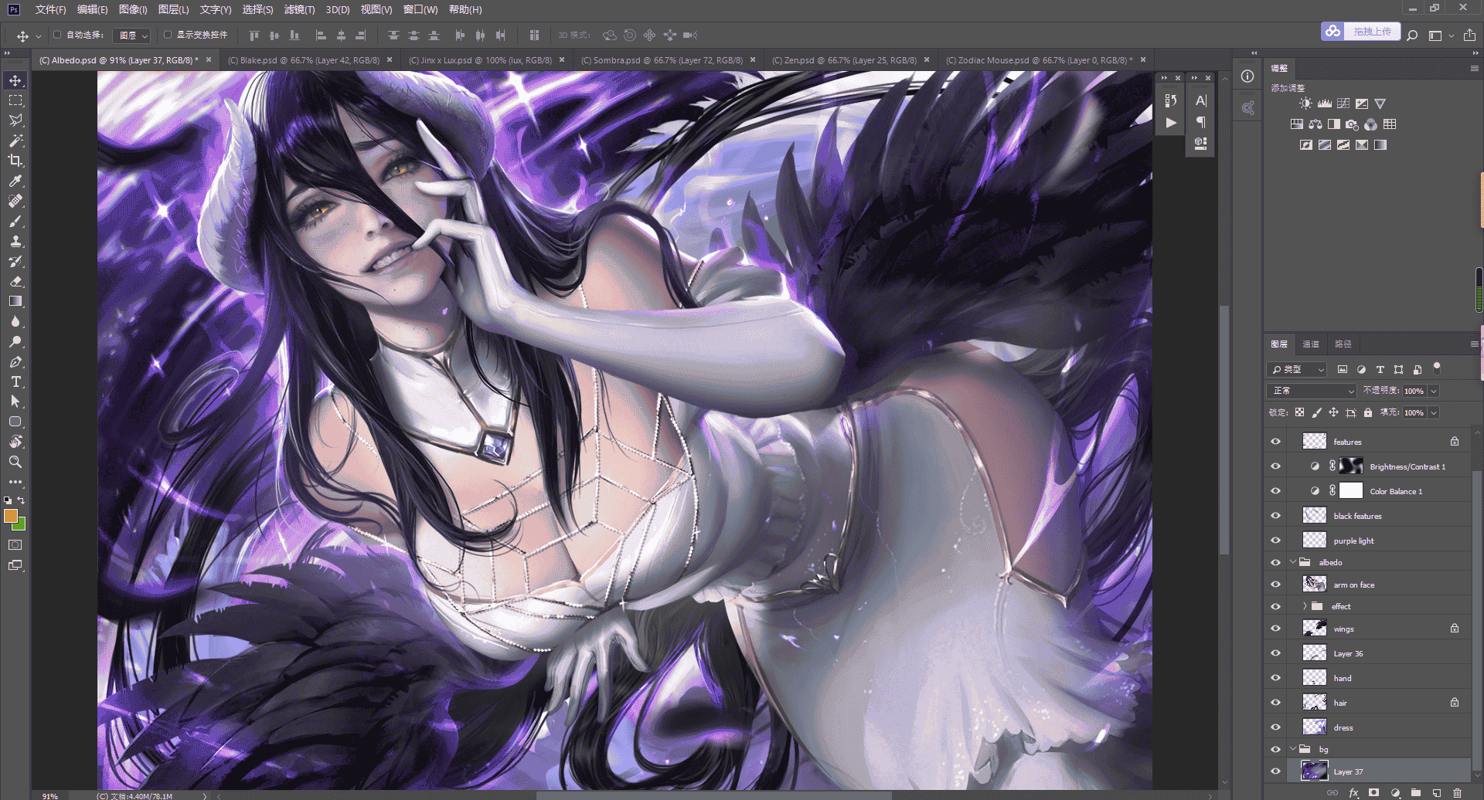Open the Filter (滤镜) menu
This screenshot has height=800, width=1484.
coord(299,9)
